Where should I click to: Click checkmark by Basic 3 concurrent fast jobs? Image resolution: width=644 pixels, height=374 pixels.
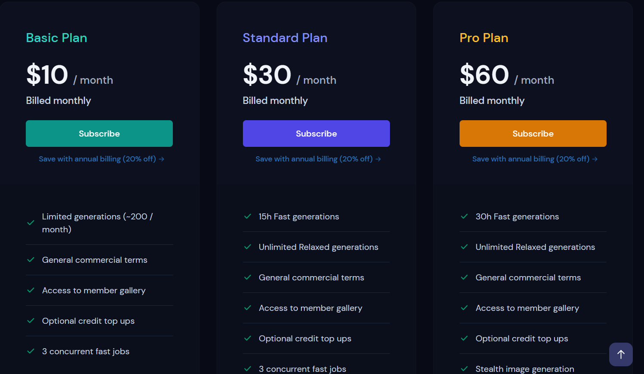pos(31,351)
